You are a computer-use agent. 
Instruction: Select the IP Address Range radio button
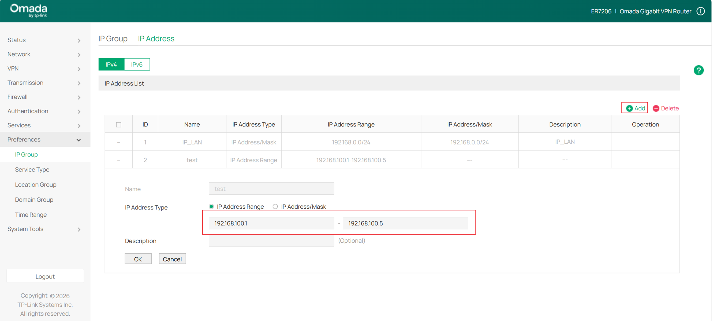click(x=211, y=206)
